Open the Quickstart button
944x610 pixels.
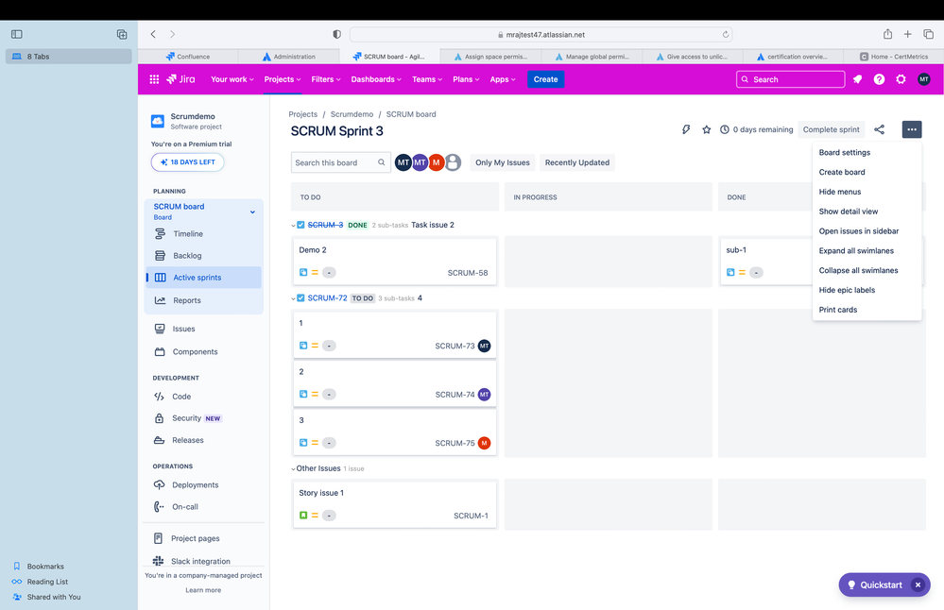875,585
